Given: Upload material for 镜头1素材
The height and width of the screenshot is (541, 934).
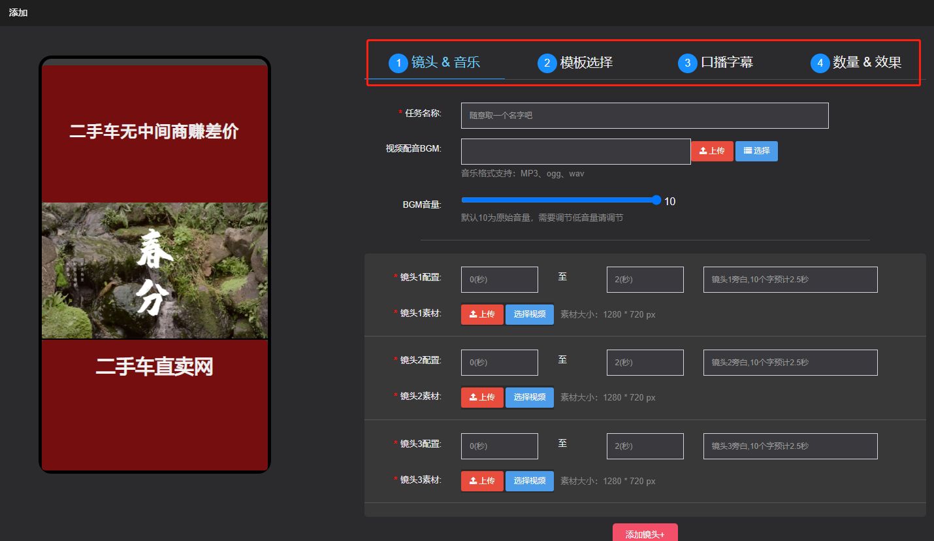Looking at the screenshot, I should point(482,314).
